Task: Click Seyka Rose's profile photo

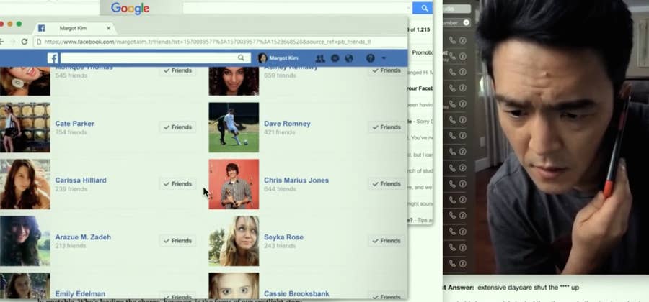Action: pos(234,241)
